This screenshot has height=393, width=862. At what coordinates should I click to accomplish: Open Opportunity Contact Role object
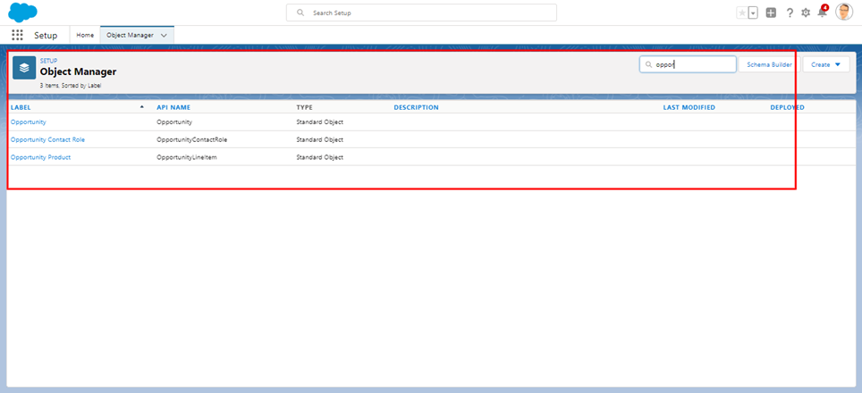tap(47, 139)
